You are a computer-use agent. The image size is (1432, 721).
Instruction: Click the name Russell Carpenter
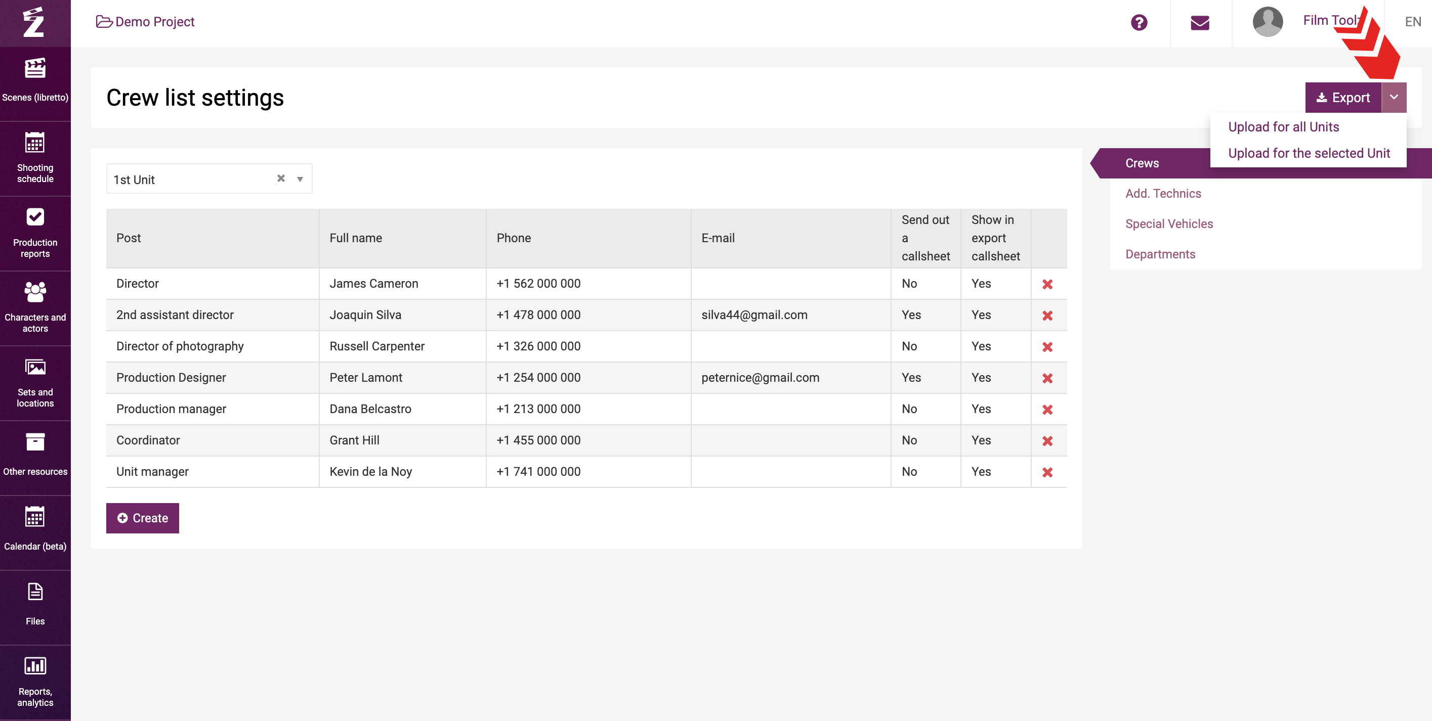click(377, 347)
